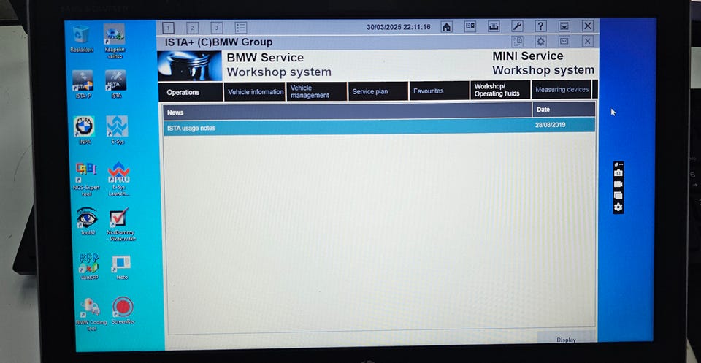Select workflow step 3 box
The image size is (701, 363).
(x=216, y=28)
